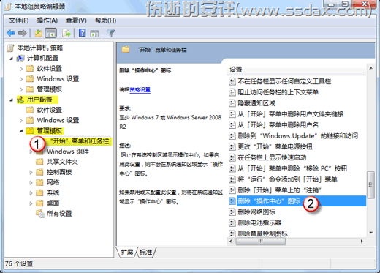Open the 帮助(H) menu
This screenshot has width=380, height=273.
105,20
